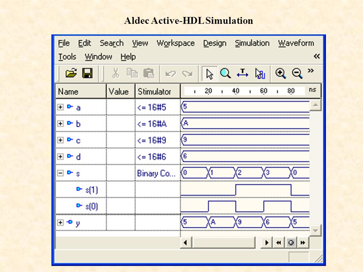Screen dimensions: 363x272
Task: Expand signal c bus
Action: coord(60,140)
